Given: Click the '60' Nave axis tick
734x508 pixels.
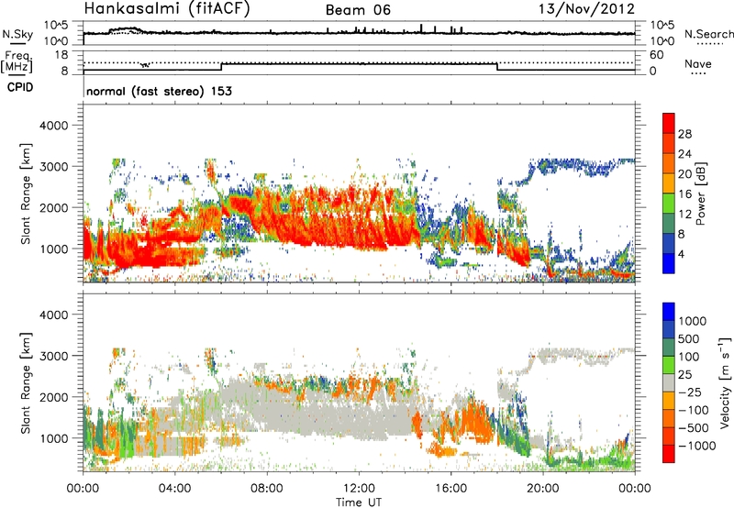Looking at the screenshot, I should [656, 55].
